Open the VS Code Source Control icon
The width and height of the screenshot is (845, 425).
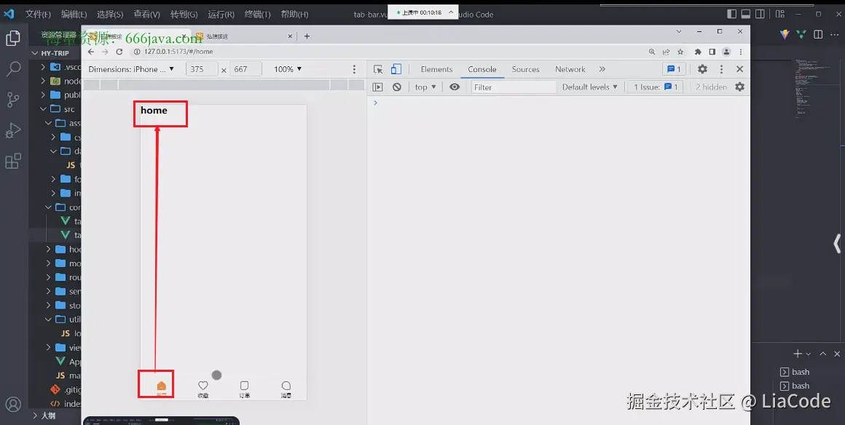12,99
